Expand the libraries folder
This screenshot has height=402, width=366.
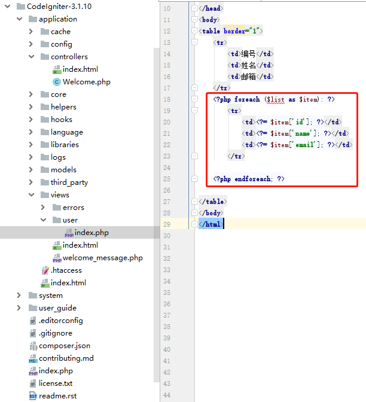point(31,144)
